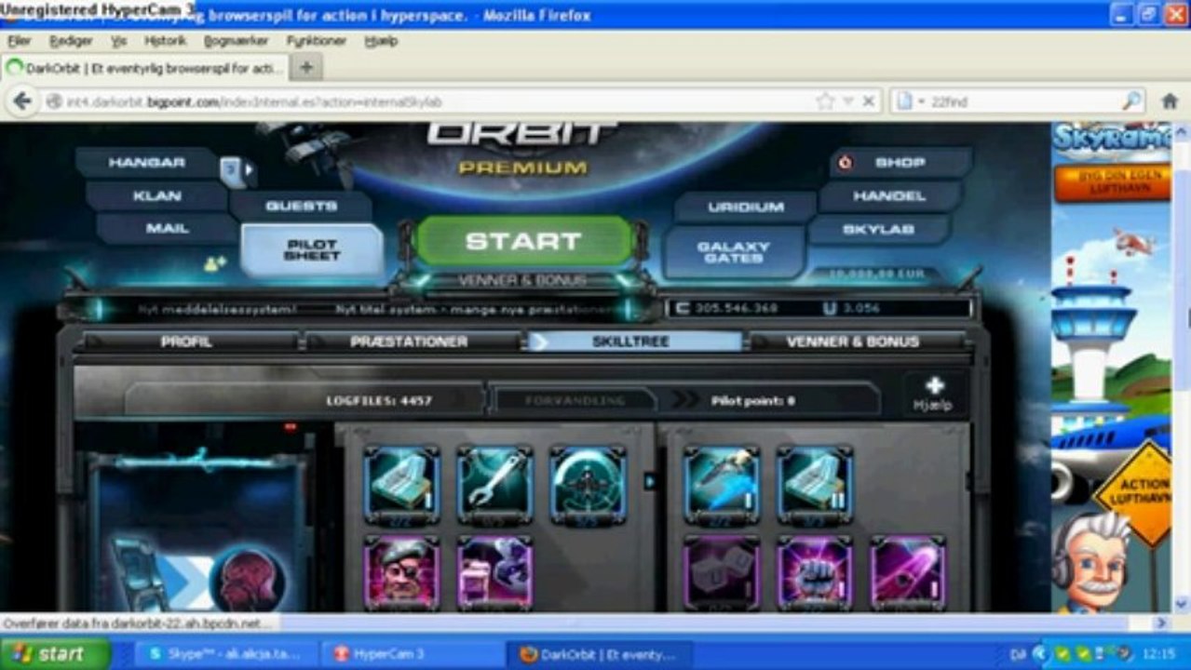
Task: Open the Rediger menu
Action: [x=71, y=41]
